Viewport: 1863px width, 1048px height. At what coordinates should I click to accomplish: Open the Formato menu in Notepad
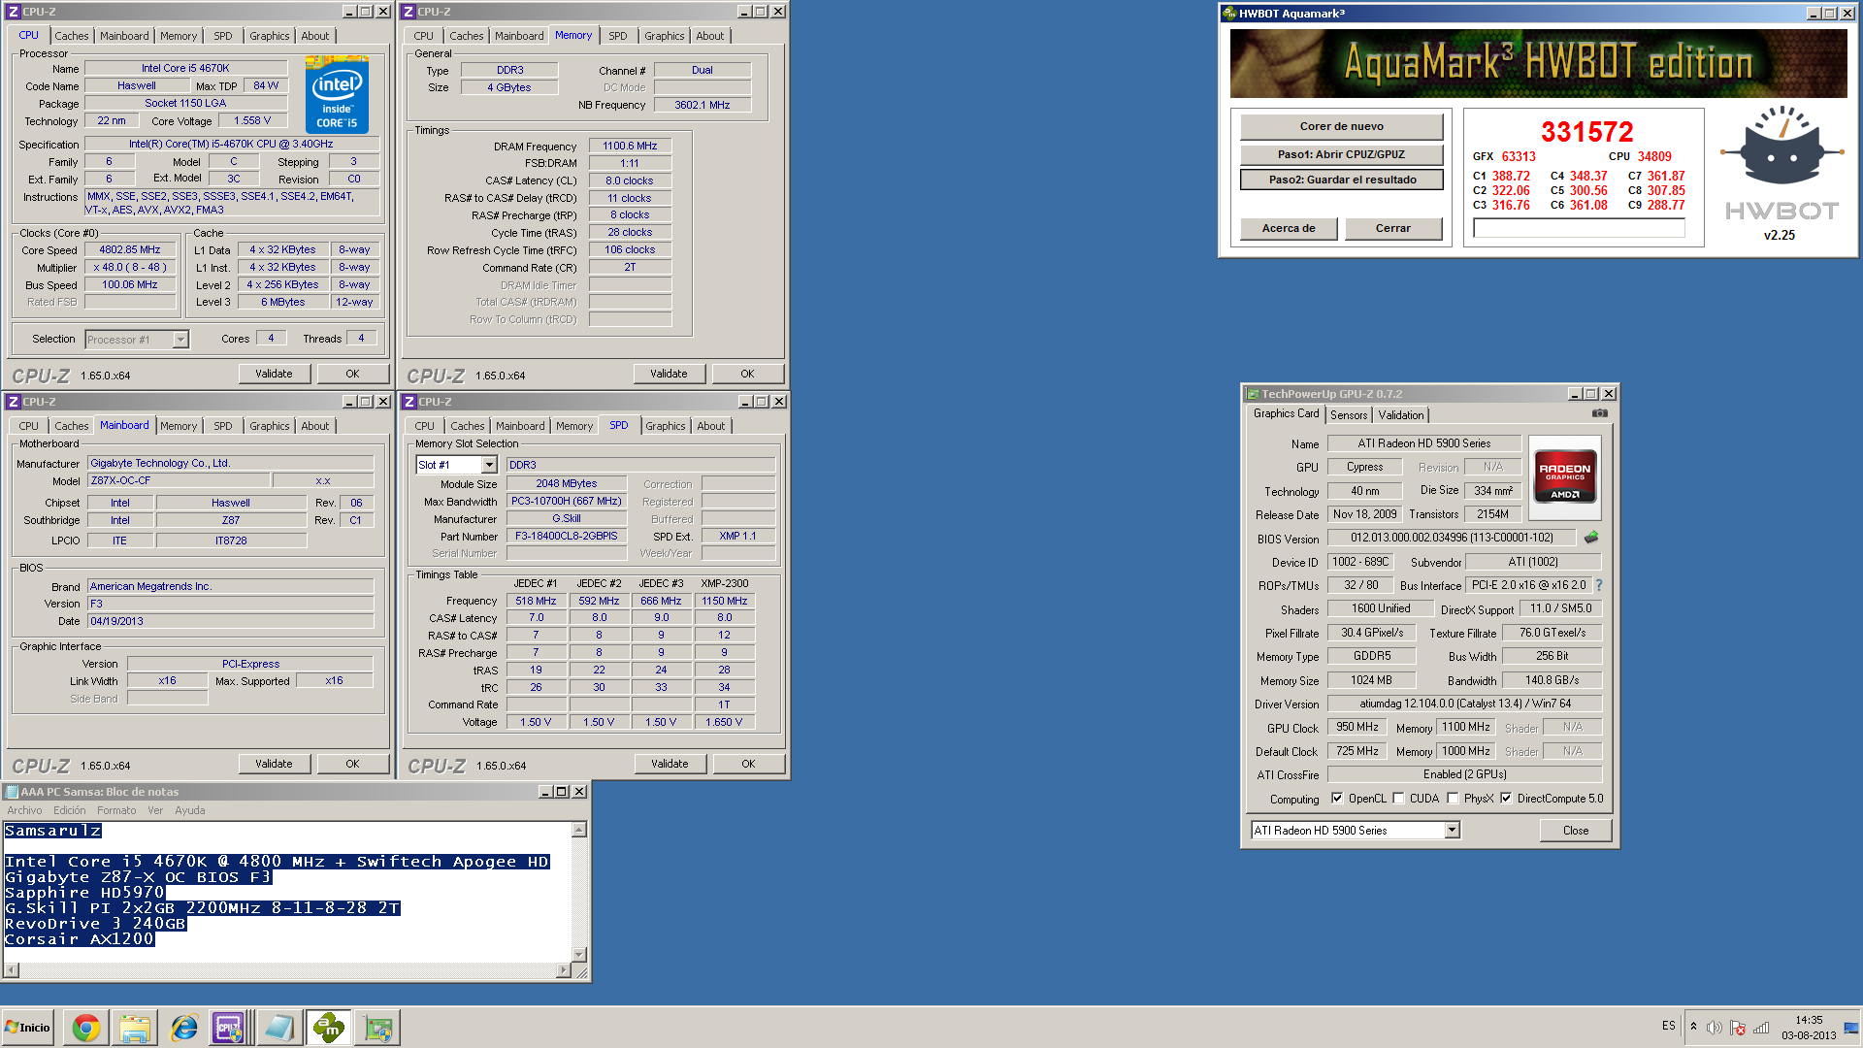(x=116, y=810)
